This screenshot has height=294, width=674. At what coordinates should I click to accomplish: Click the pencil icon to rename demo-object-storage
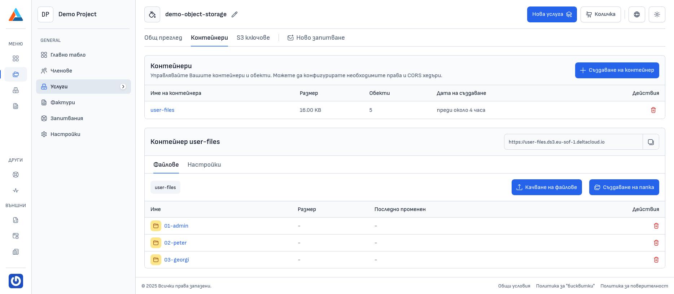pyautogui.click(x=235, y=14)
